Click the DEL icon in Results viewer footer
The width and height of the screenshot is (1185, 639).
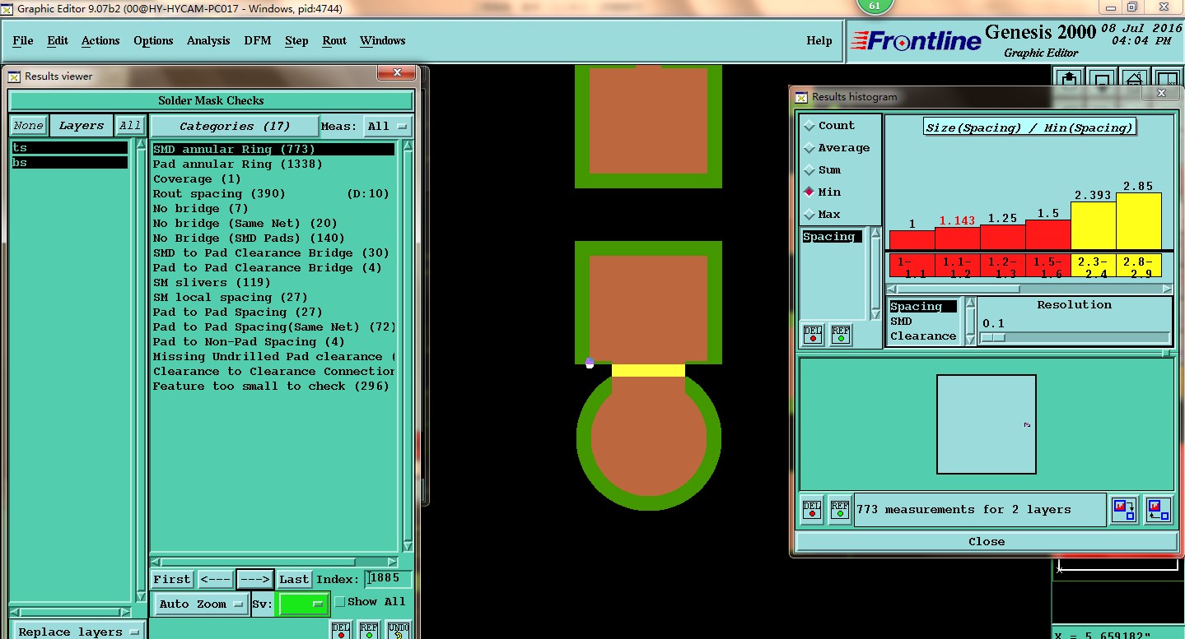(341, 630)
